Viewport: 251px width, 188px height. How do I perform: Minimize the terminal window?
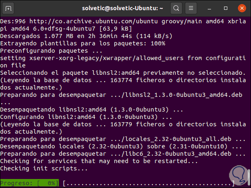coord(209,8)
